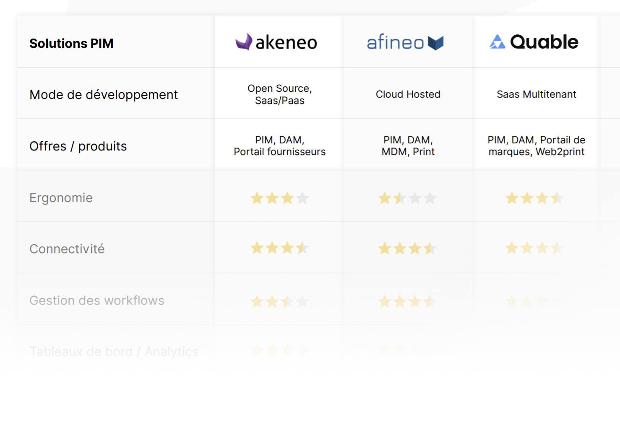Click the akeneo logo
The image size is (620, 438).
[276, 42]
